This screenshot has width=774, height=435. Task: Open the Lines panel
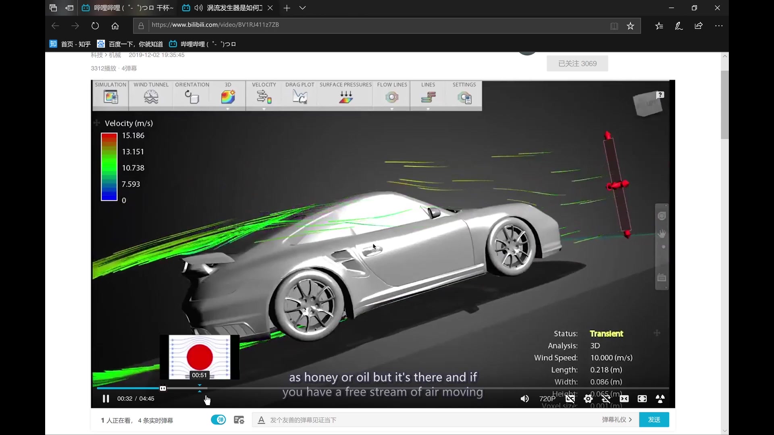(428, 96)
